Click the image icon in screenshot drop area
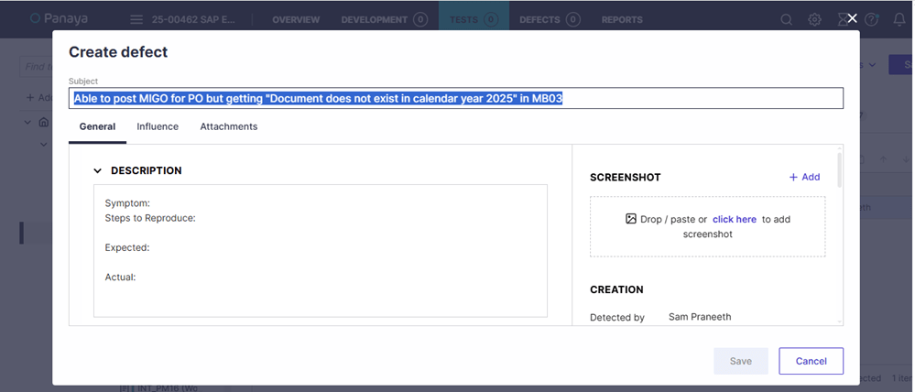915x392 pixels. point(631,219)
